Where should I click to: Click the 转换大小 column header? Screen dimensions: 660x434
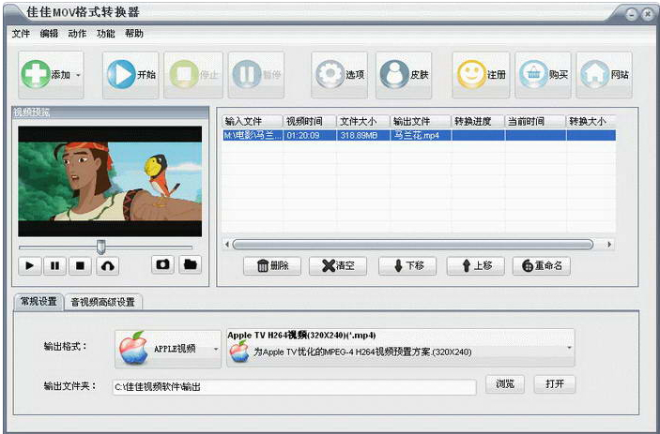(x=591, y=122)
